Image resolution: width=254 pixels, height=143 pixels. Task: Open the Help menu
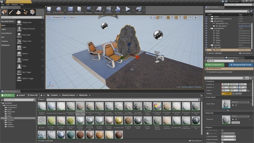click(x=22, y=5)
